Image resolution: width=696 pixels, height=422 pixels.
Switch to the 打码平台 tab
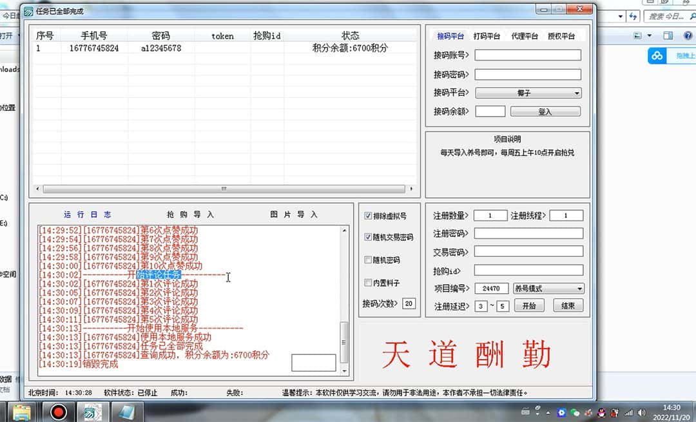pyautogui.click(x=487, y=37)
